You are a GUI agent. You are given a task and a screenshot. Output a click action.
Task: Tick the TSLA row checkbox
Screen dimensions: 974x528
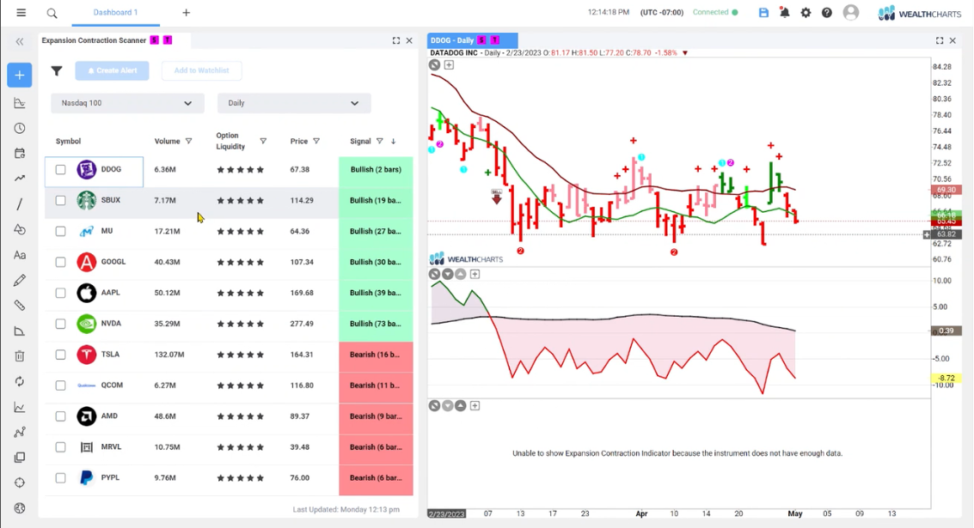[x=60, y=355]
